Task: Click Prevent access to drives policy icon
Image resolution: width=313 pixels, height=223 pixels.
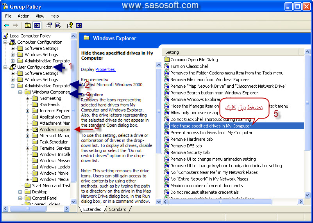Action: (x=166, y=133)
